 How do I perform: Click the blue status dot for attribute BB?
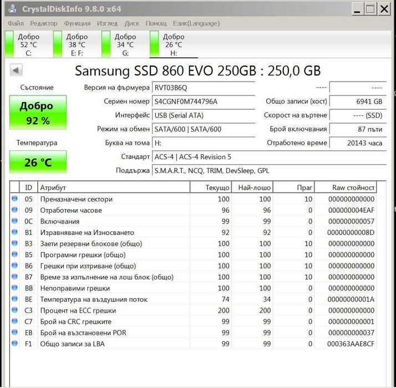(x=14, y=288)
